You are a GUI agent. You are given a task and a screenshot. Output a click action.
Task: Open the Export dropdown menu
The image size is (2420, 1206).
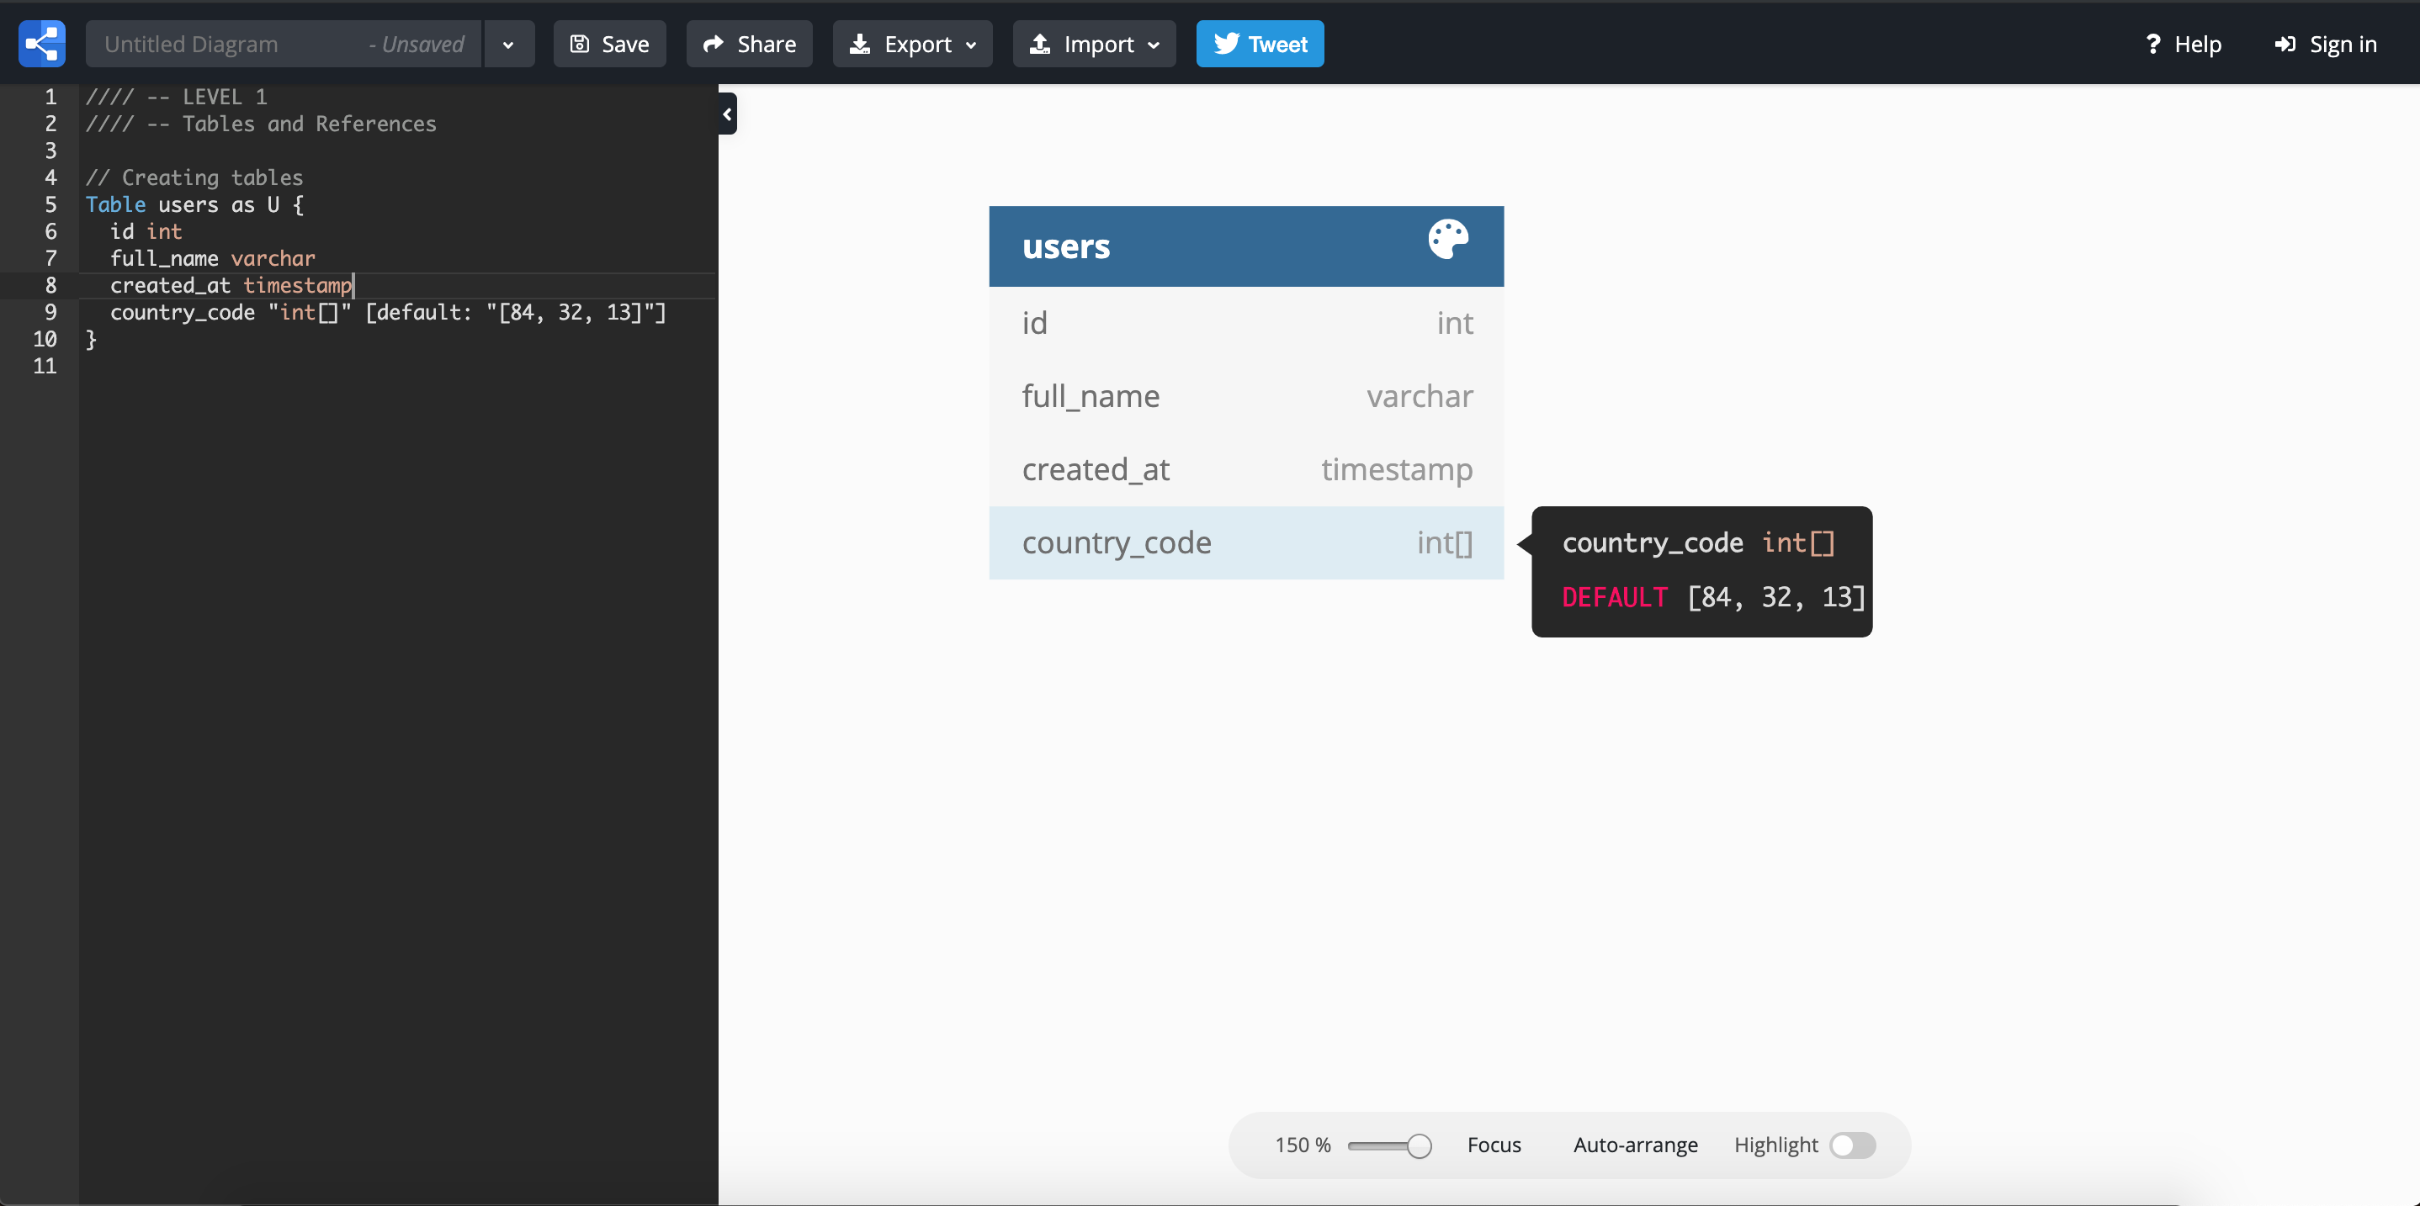pos(971,43)
